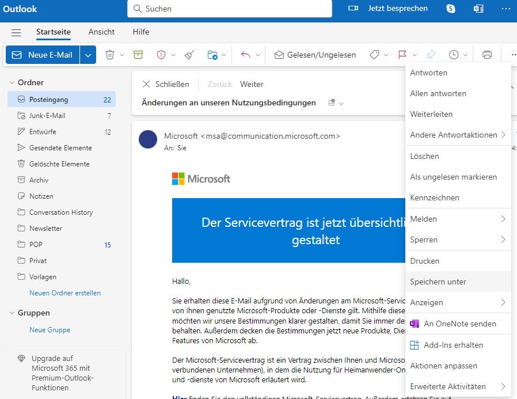517x399 pixels.
Task: Open the Junk-E-Mail folder
Action: tap(62, 116)
